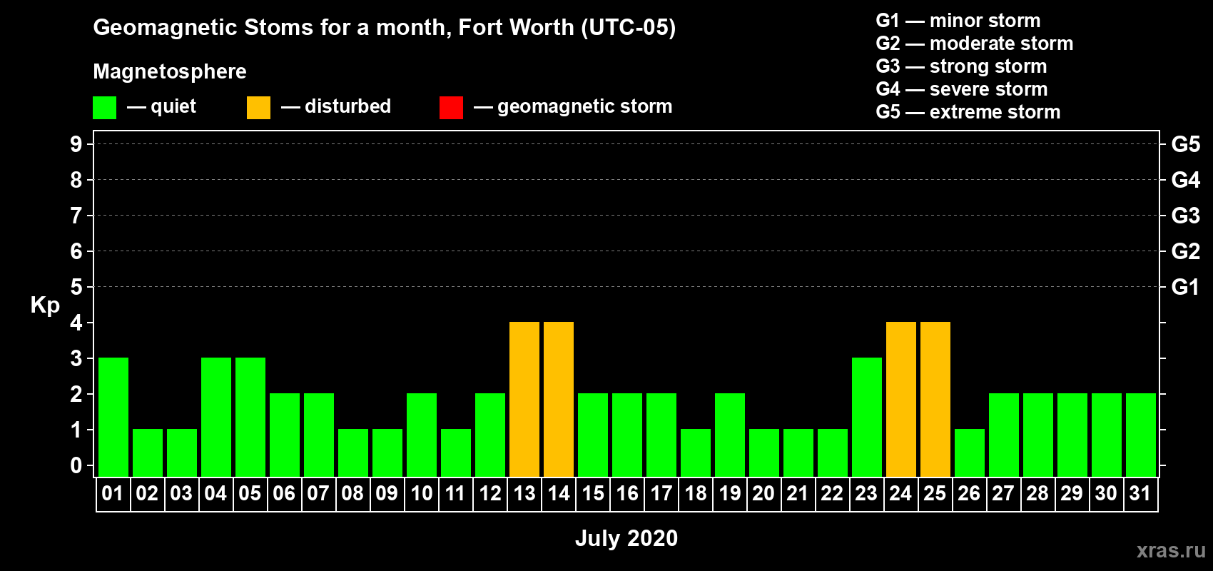1213x571 pixels.
Task: Click the 'July 2020' month label
Action: click(626, 538)
